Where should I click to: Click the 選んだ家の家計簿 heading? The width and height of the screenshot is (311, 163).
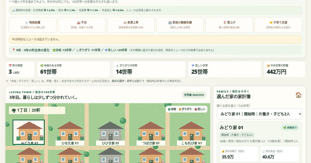(234, 97)
